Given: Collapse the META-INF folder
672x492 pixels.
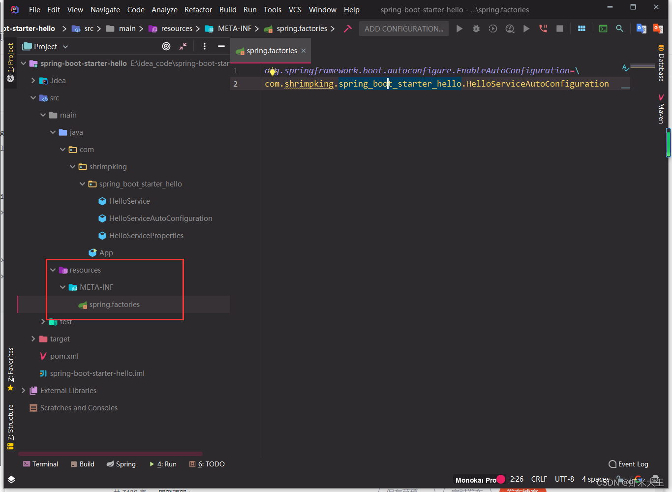Looking at the screenshot, I should click(x=63, y=287).
